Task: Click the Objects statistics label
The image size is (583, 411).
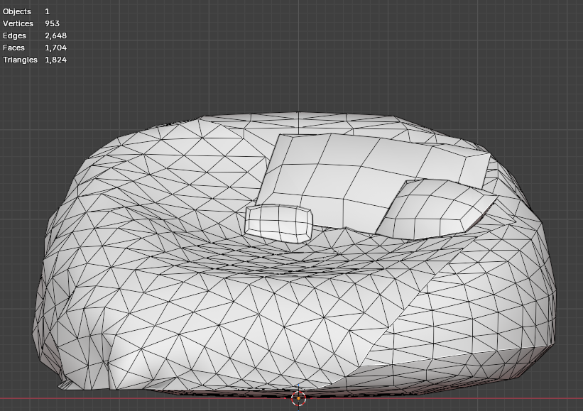Action: [17, 11]
